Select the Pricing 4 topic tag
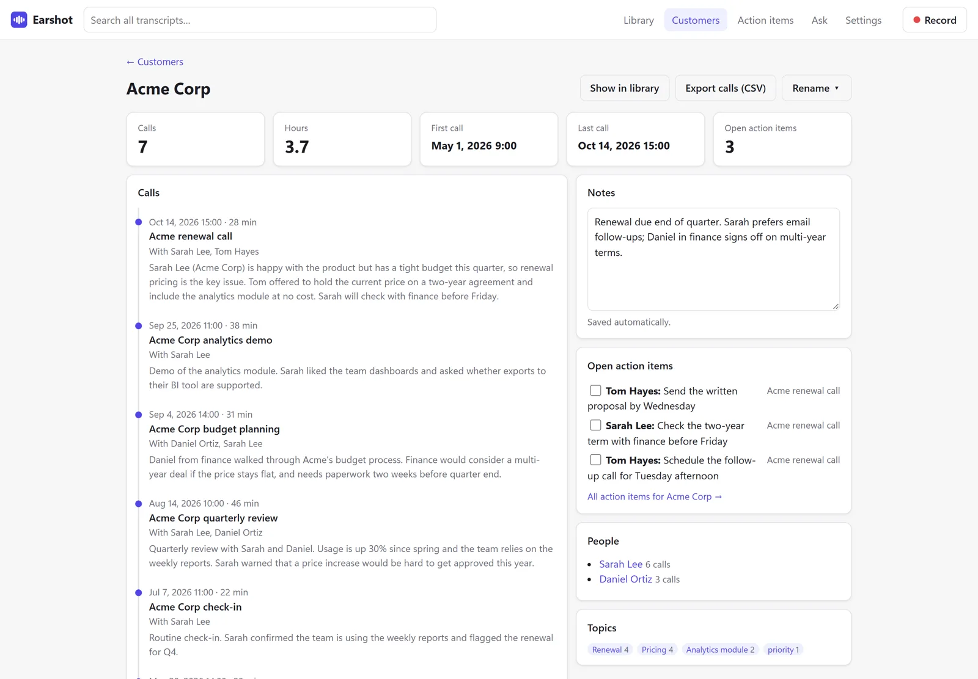 coord(657,650)
